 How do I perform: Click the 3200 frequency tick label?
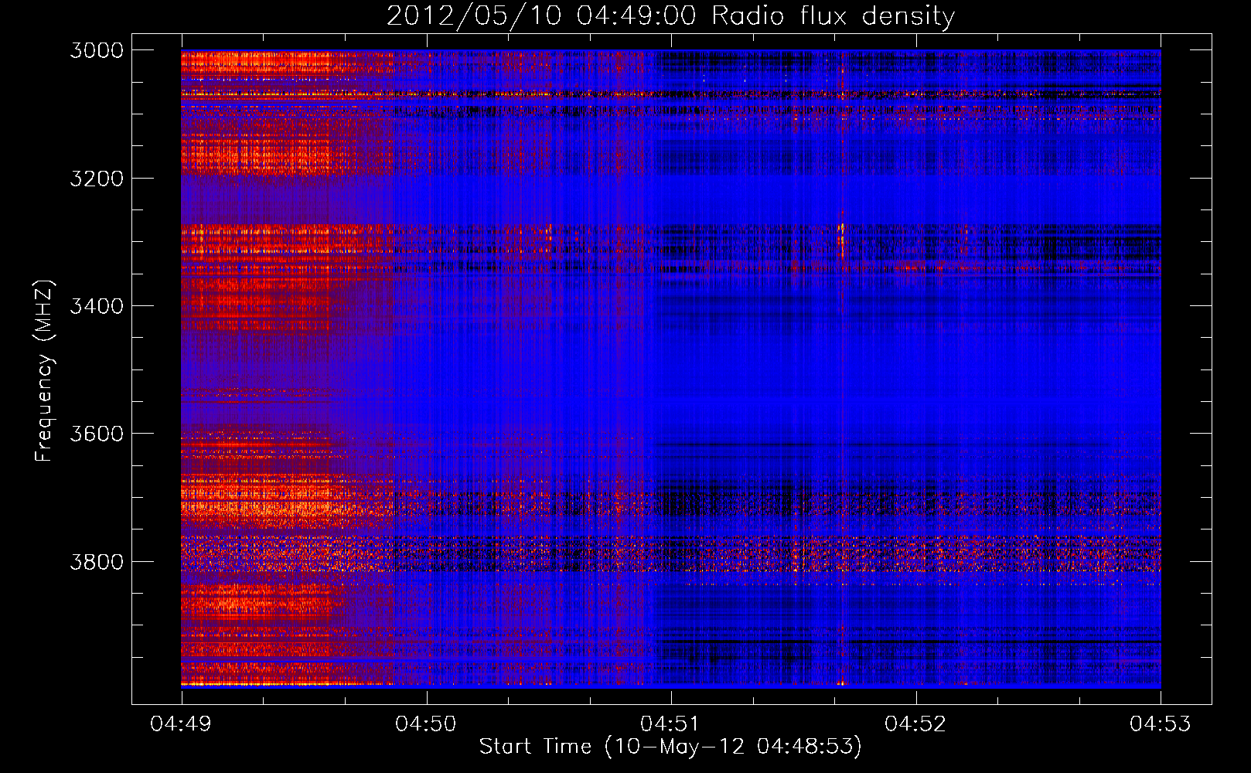click(x=97, y=179)
